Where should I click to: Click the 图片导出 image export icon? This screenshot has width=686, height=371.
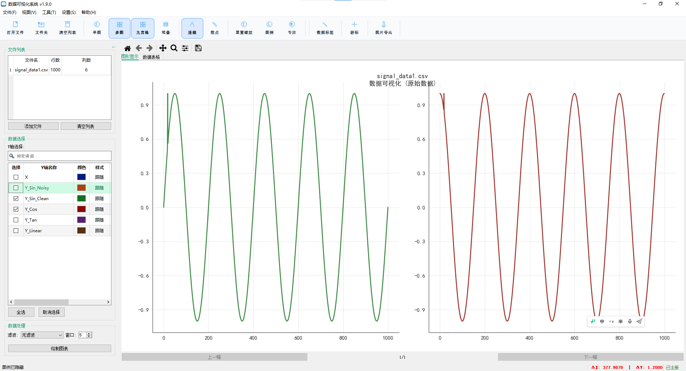pos(384,28)
